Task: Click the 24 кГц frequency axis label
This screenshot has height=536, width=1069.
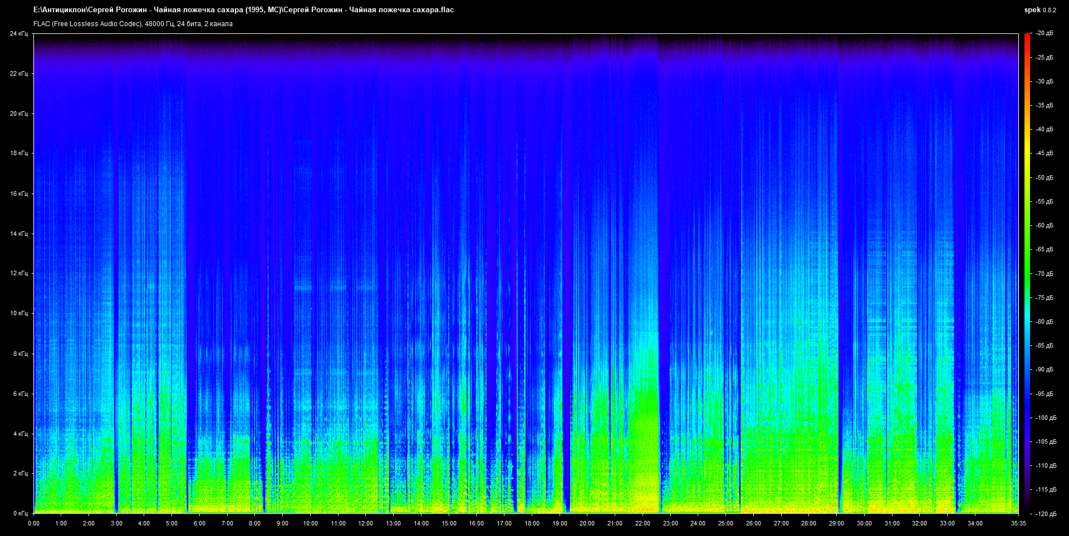Action: [x=18, y=33]
